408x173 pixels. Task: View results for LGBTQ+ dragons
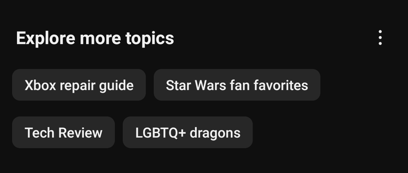click(x=188, y=132)
